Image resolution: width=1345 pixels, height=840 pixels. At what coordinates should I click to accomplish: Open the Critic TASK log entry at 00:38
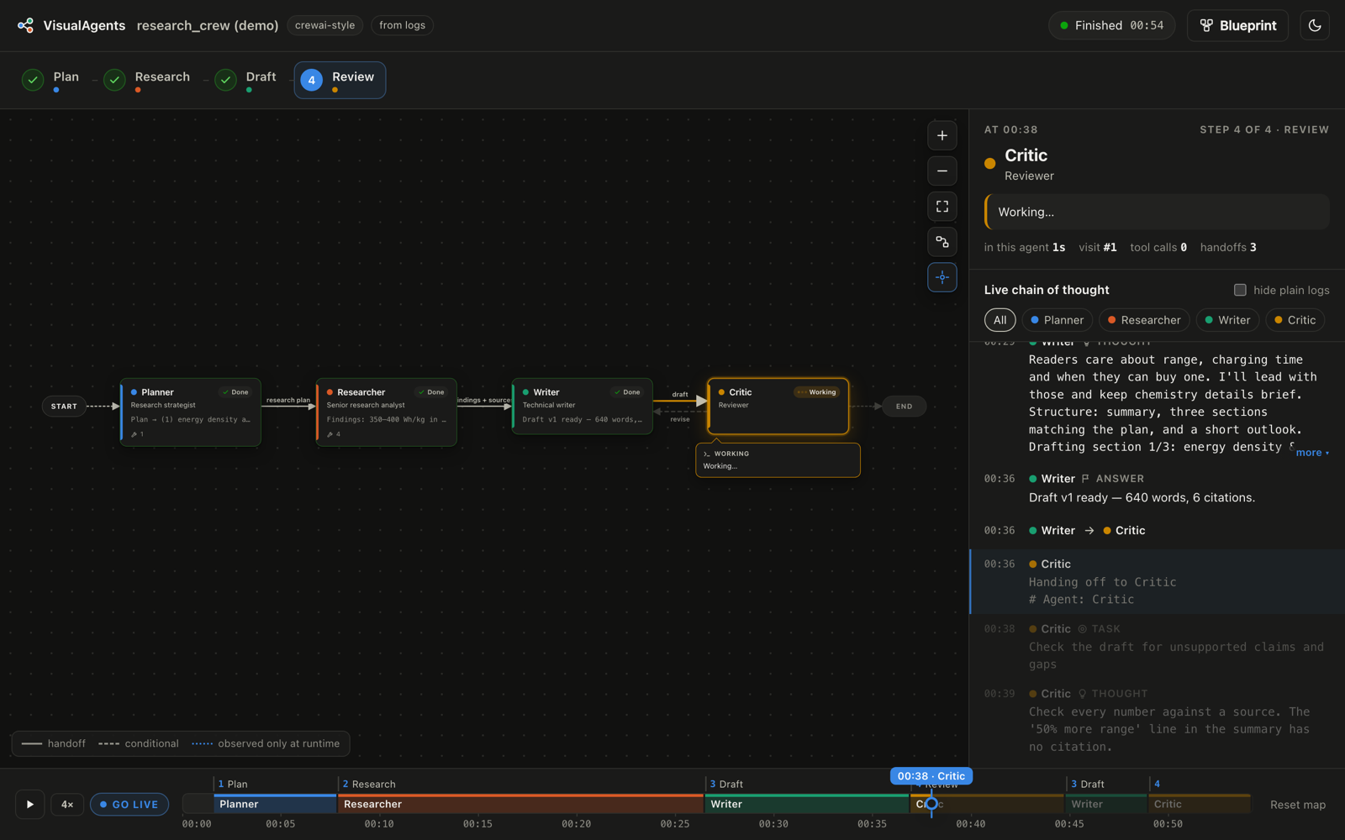coord(1157,647)
